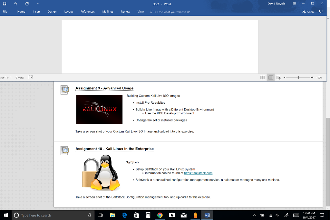330x220 pixels.
Task: Open the Comments pane icon
Action: [x=321, y=12]
